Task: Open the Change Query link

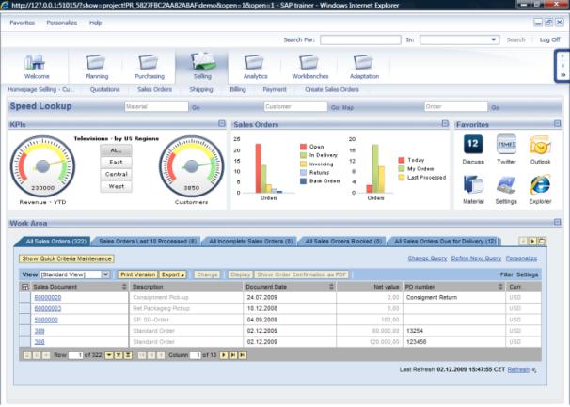Action: pyautogui.click(x=427, y=258)
